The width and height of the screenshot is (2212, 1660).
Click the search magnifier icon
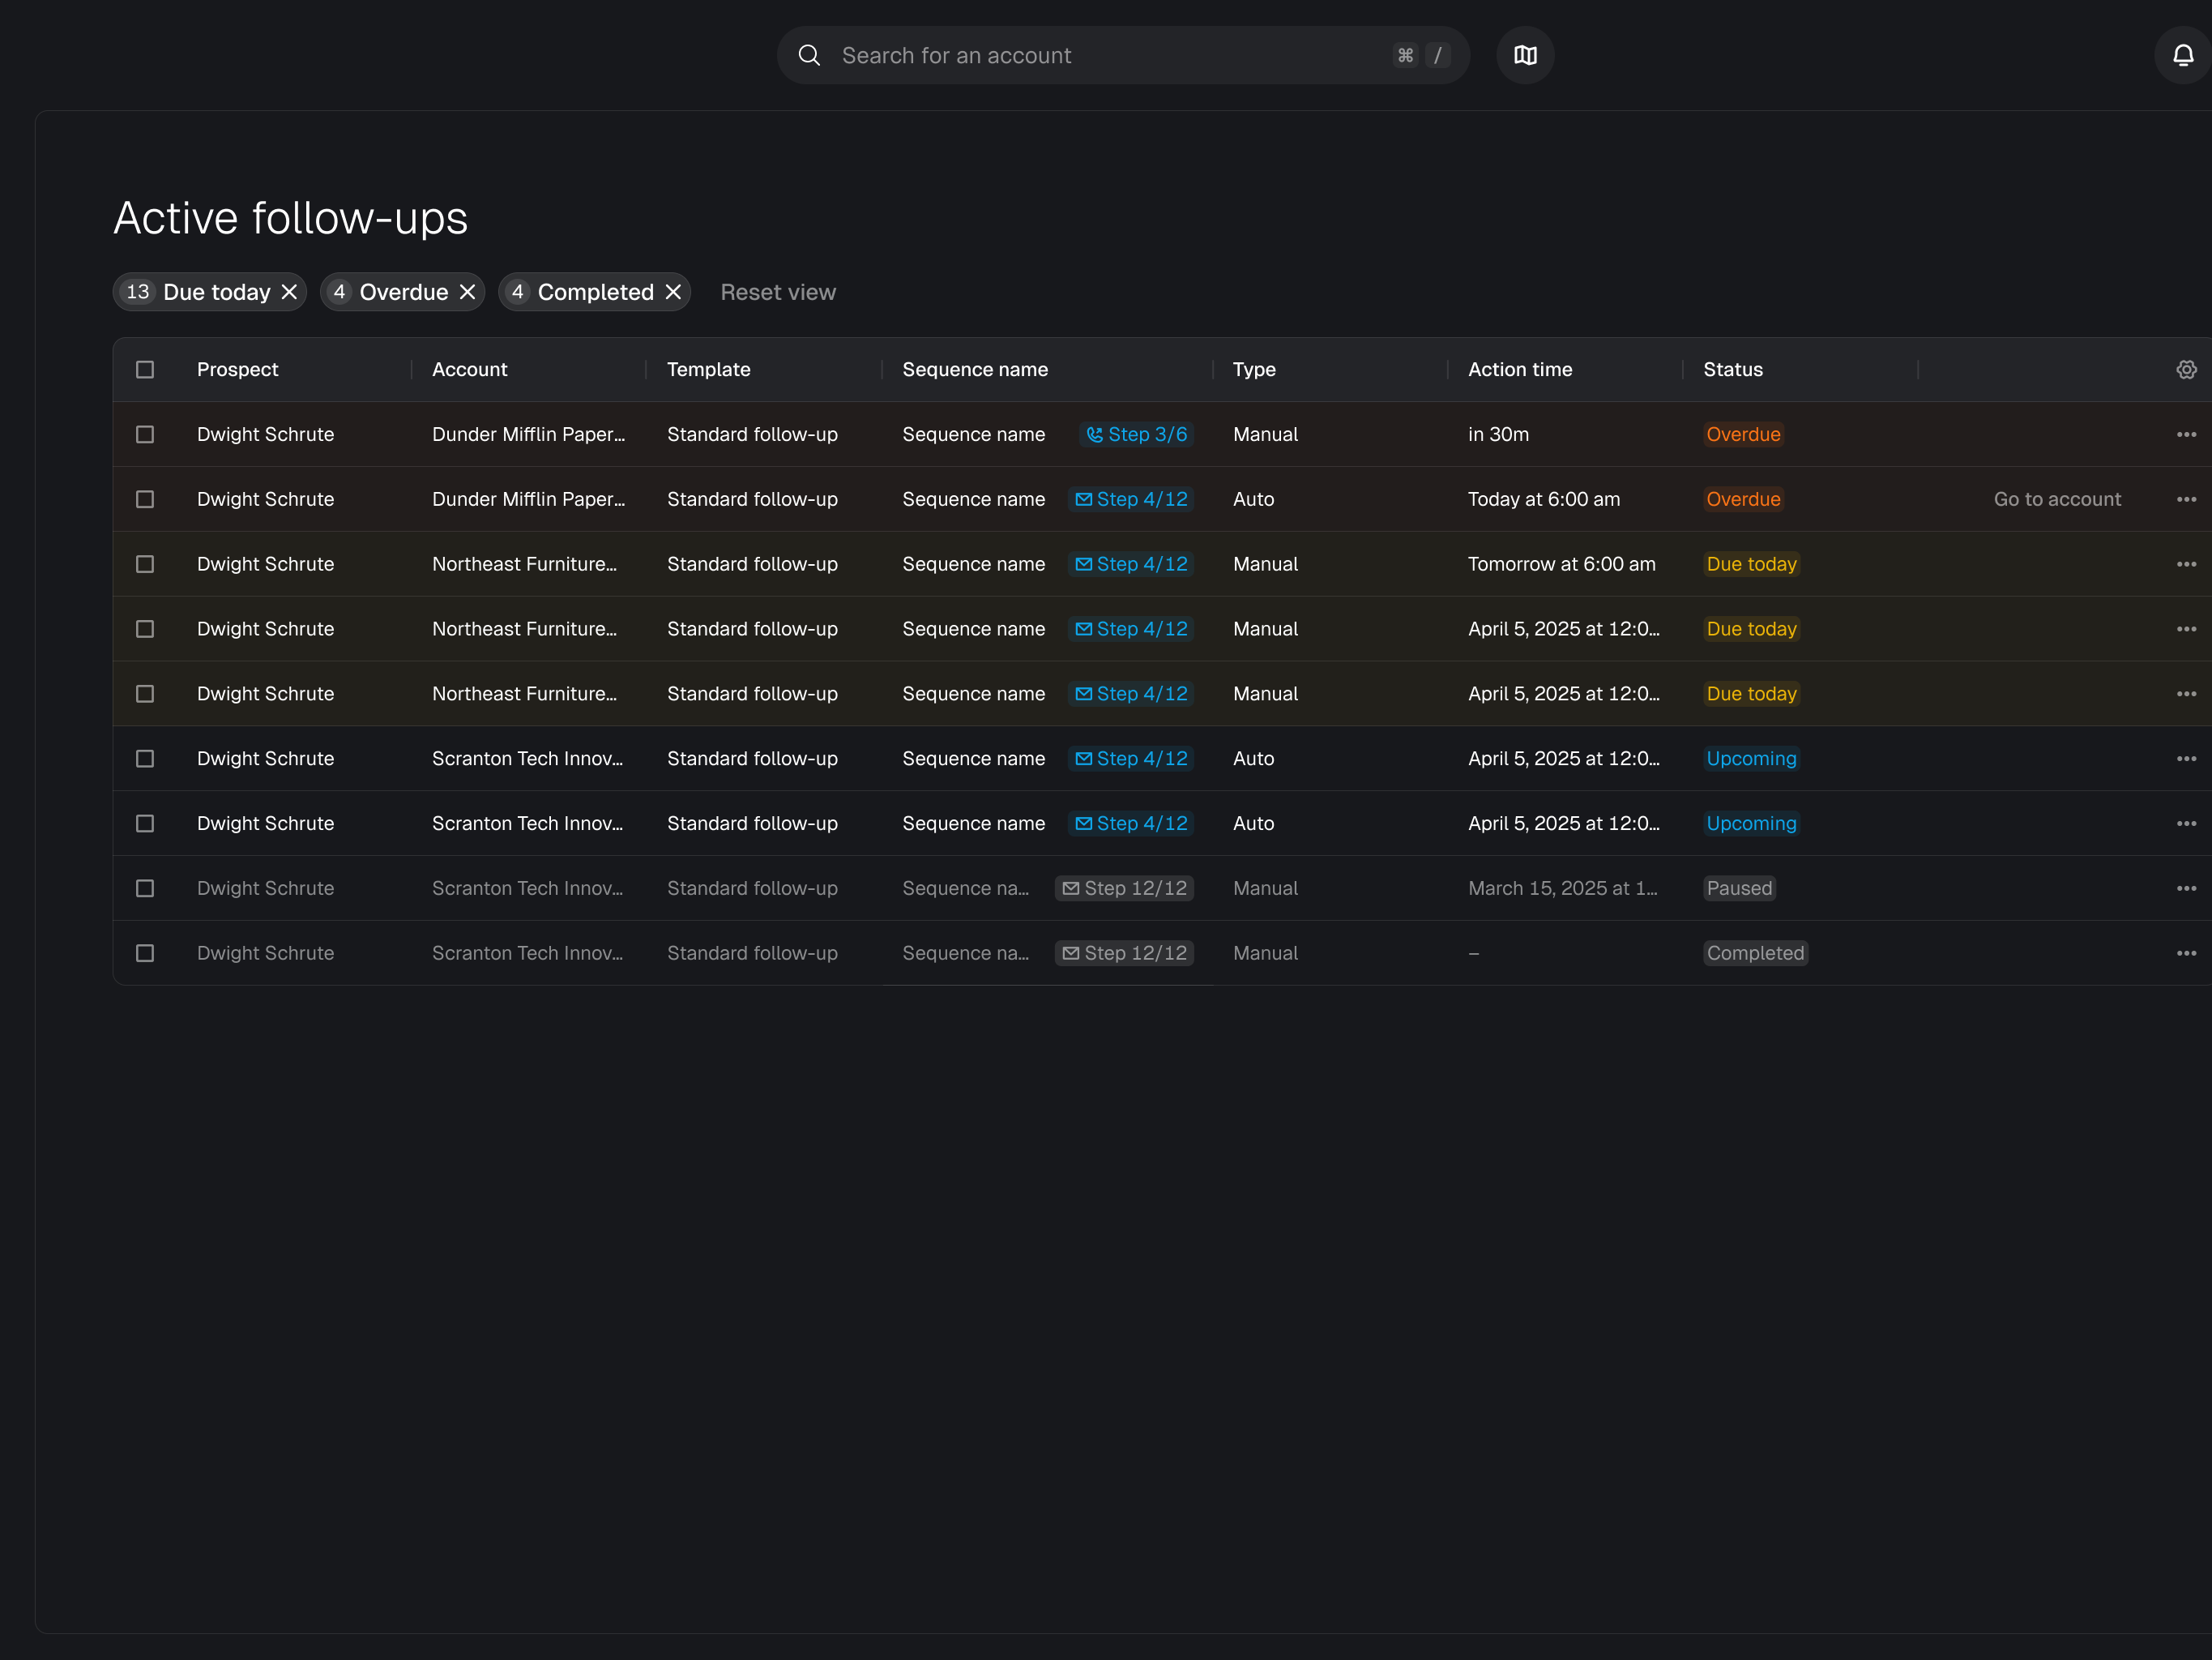809,55
